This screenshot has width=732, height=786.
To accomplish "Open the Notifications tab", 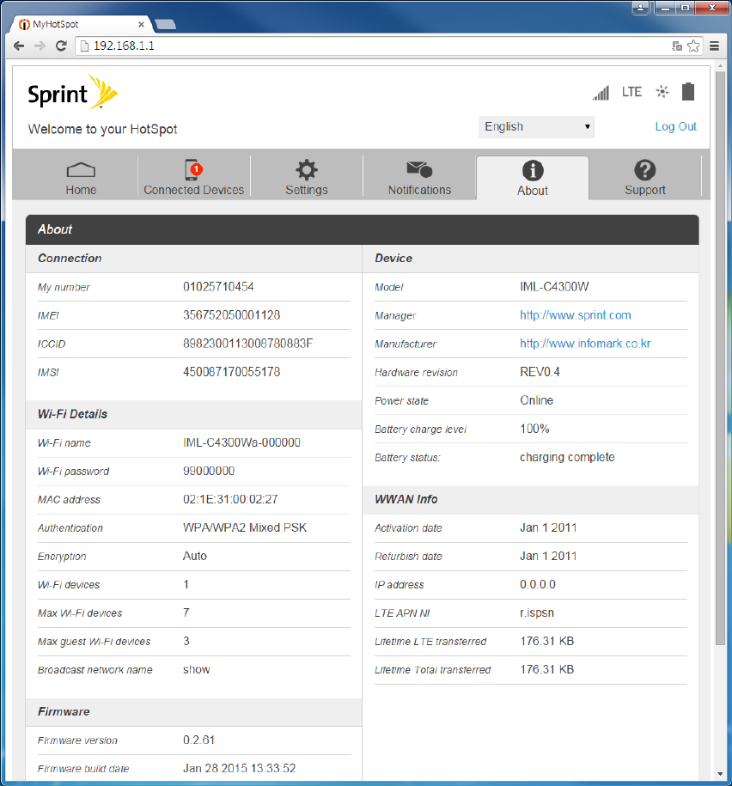I will 419,178.
